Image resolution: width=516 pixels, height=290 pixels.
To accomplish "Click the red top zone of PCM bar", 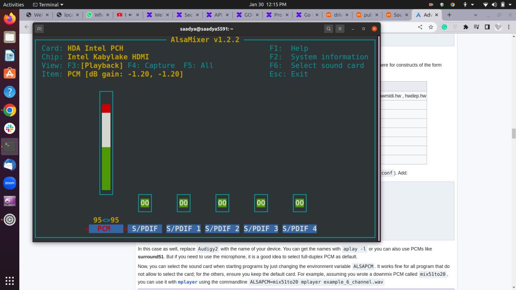I will click(106, 108).
